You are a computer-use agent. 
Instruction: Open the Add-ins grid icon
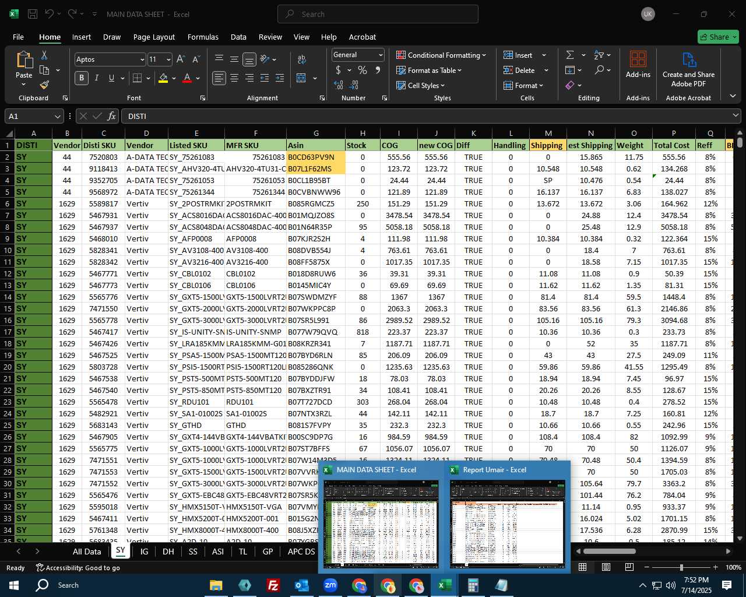(638, 59)
